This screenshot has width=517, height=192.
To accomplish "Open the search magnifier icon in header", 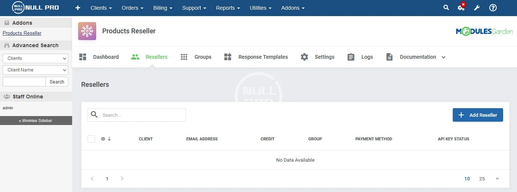I will [446, 7].
